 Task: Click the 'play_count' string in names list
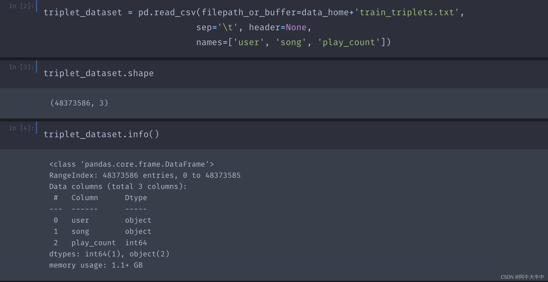point(349,42)
